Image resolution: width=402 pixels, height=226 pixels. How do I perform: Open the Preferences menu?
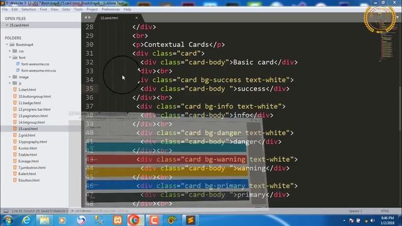[x=111, y=9]
